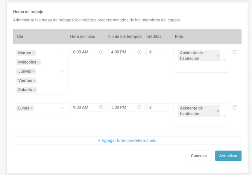Image resolution: width=252 pixels, height=175 pixels.
Task: Remove the Miércoles day tag
Action: click(38, 62)
